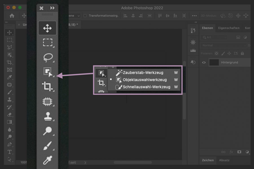This screenshot has height=169, width=254.
Task: Select the Brush tool in the enlarged toolbar
Action: pyautogui.click(x=47, y=146)
